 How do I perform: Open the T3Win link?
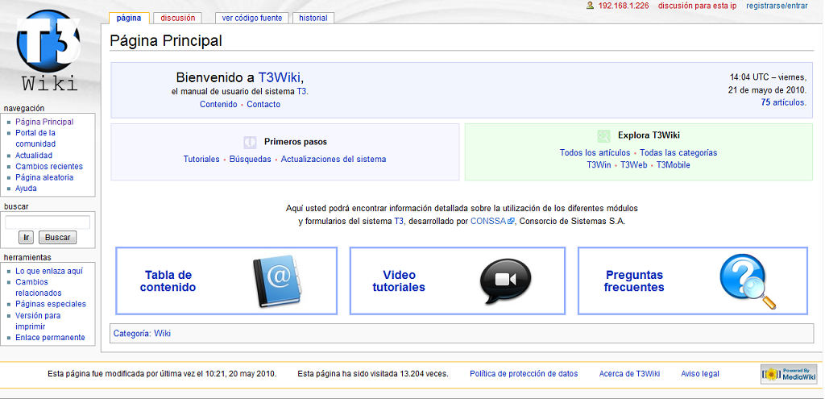pos(599,164)
